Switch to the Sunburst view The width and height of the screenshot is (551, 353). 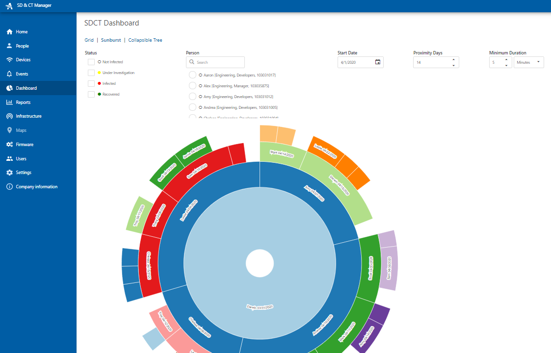point(111,40)
